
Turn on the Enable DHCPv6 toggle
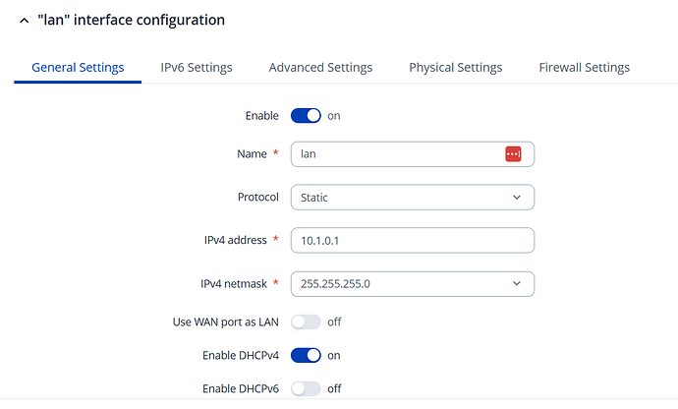(x=306, y=388)
